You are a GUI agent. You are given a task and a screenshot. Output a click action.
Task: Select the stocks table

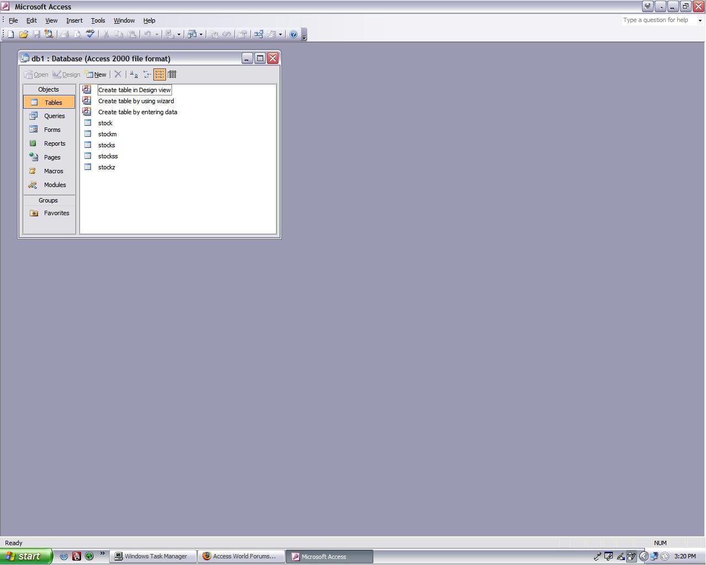(x=106, y=145)
